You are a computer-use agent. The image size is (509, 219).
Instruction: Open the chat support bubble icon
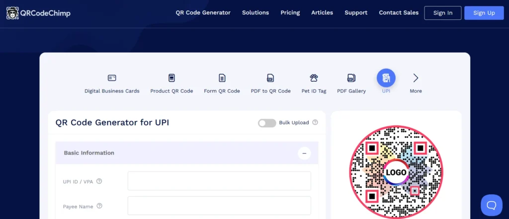pos(491,205)
